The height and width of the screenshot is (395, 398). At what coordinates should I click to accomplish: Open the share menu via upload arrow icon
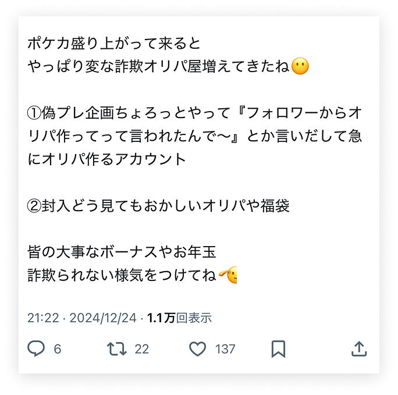point(359,349)
